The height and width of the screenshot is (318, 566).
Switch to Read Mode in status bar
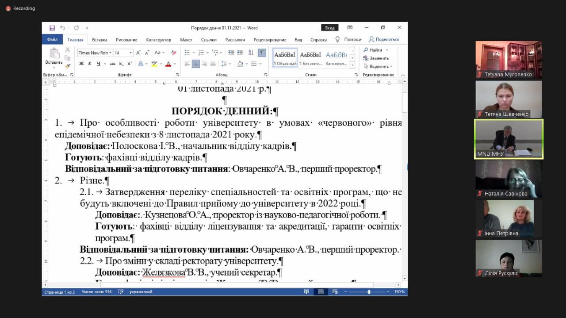point(306,292)
